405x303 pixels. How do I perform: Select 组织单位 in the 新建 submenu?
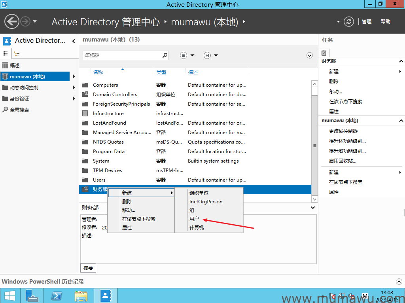tap(209, 193)
